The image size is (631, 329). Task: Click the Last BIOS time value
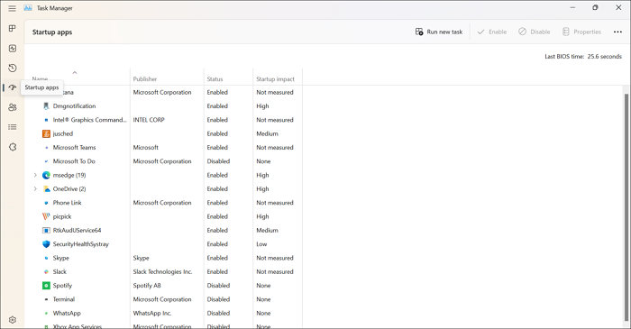[605, 57]
